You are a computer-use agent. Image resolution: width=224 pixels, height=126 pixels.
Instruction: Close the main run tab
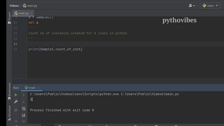tap(38, 88)
